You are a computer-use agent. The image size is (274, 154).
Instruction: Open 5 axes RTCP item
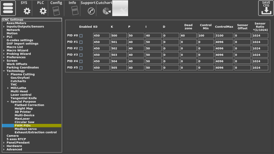[16, 139]
